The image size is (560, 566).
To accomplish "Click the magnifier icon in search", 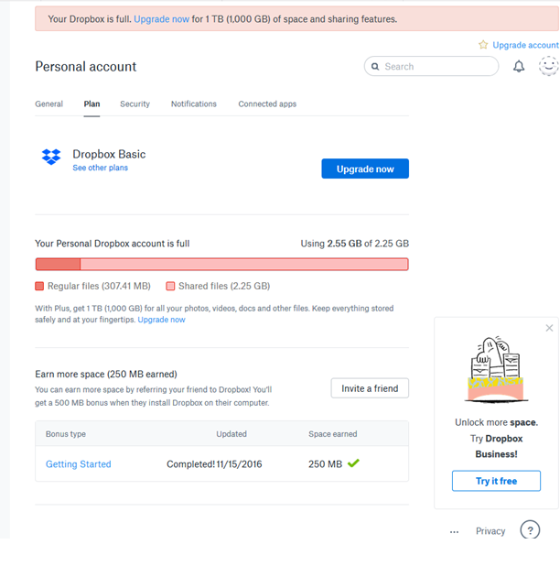I will (375, 67).
